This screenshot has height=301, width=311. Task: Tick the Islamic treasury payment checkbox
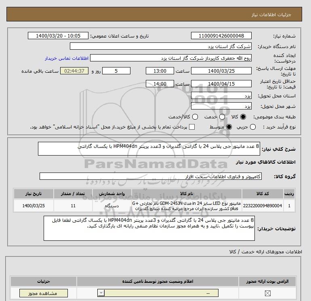tap(192, 127)
